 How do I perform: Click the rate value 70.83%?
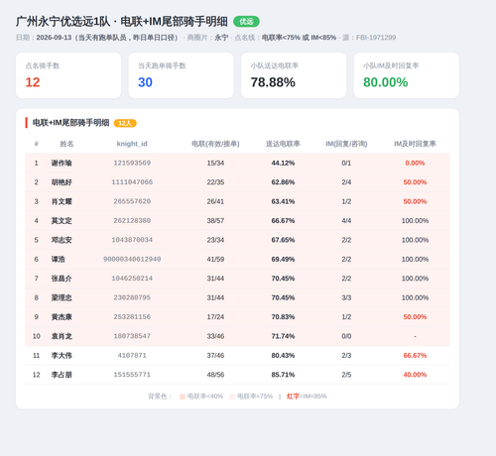[283, 317]
